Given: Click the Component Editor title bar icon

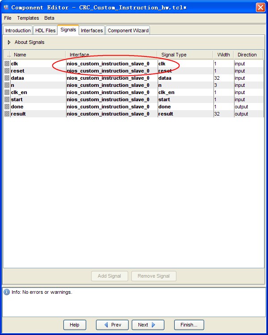Looking at the screenshot, I should [x=6, y=7].
